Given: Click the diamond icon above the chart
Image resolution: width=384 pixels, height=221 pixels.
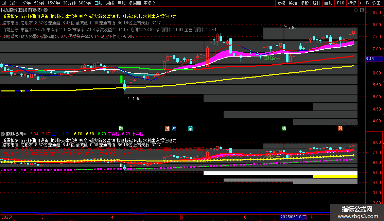Looking at the screenshot, I should pyautogui.click(x=356, y=10).
